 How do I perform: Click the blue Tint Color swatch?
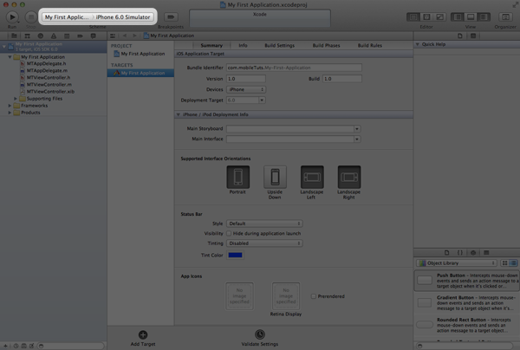[235, 256]
